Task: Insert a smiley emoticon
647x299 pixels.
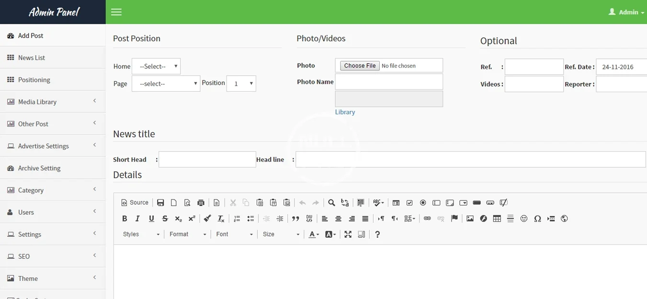Action: click(524, 219)
